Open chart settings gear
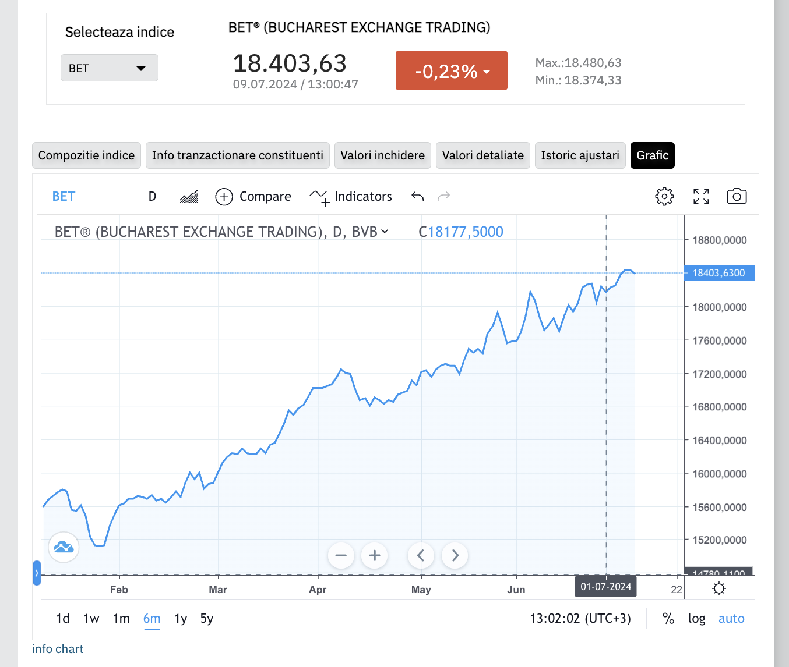The height and width of the screenshot is (667, 789). pyautogui.click(x=664, y=196)
